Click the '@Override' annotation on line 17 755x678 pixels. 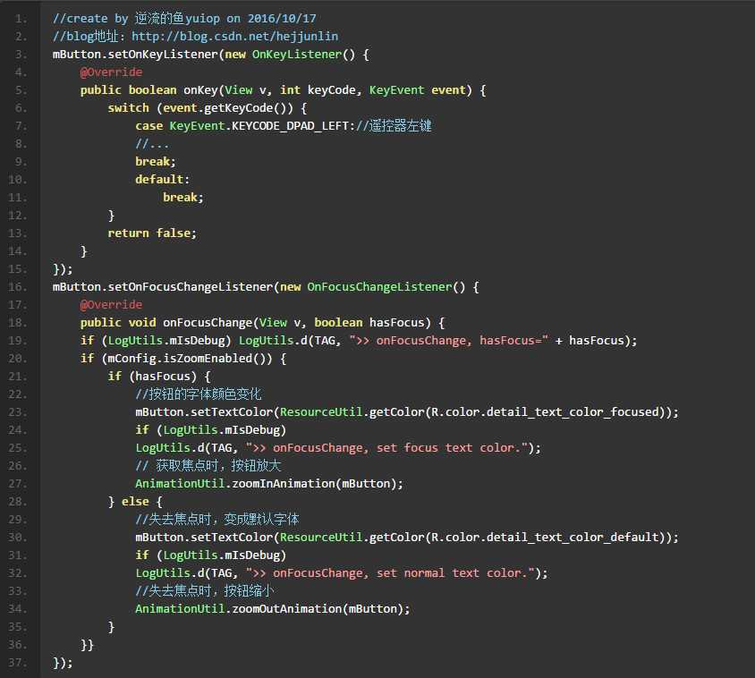click(x=111, y=305)
